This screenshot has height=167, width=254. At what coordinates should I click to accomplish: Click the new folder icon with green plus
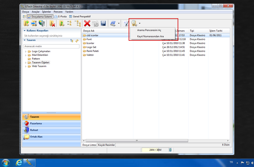pyautogui.click(x=26, y=23)
